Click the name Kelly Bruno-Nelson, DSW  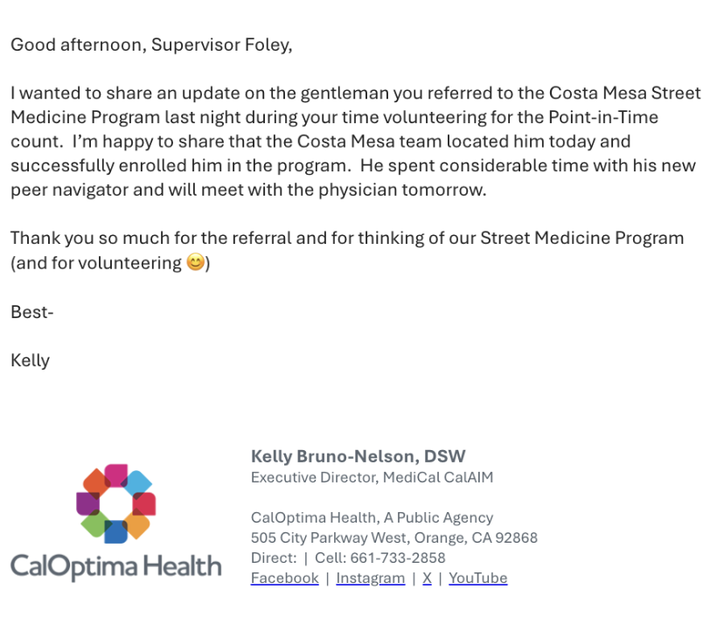click(358, 456)
